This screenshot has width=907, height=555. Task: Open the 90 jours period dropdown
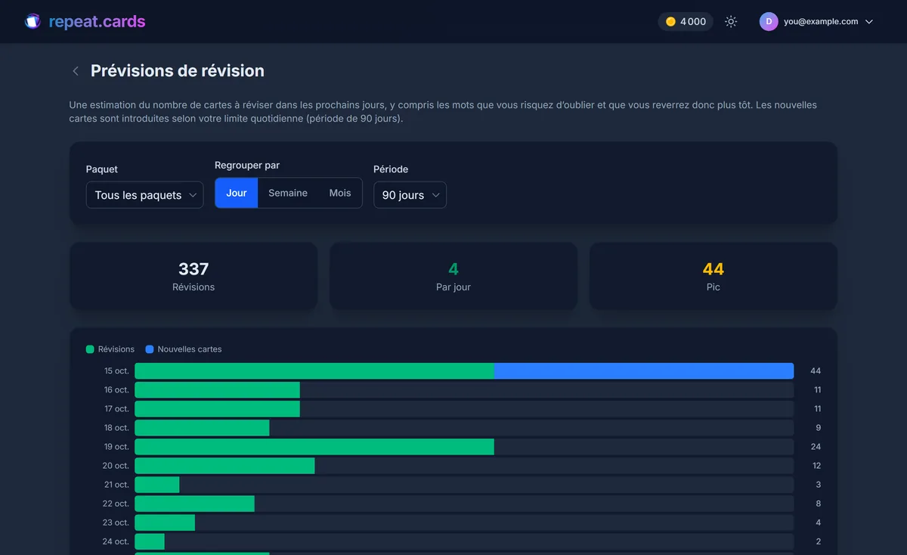point(410,195)
